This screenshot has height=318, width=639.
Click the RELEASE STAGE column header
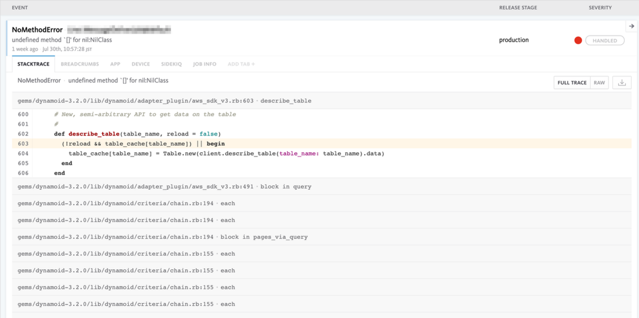[x=518, y=7]
